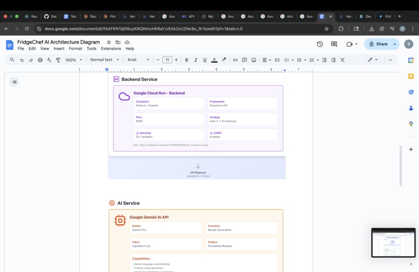The image size is (419, 272).
Task: Open the zoom level dropdown
Action: coord(74,60)
